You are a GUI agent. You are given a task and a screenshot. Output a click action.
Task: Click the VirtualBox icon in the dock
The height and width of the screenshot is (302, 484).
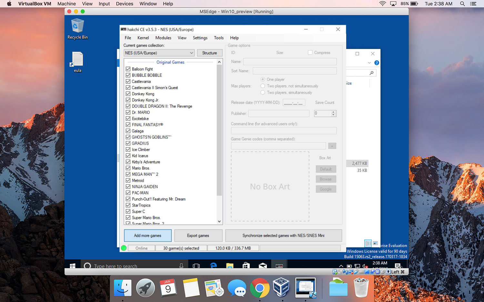click(x=281, y=288)
